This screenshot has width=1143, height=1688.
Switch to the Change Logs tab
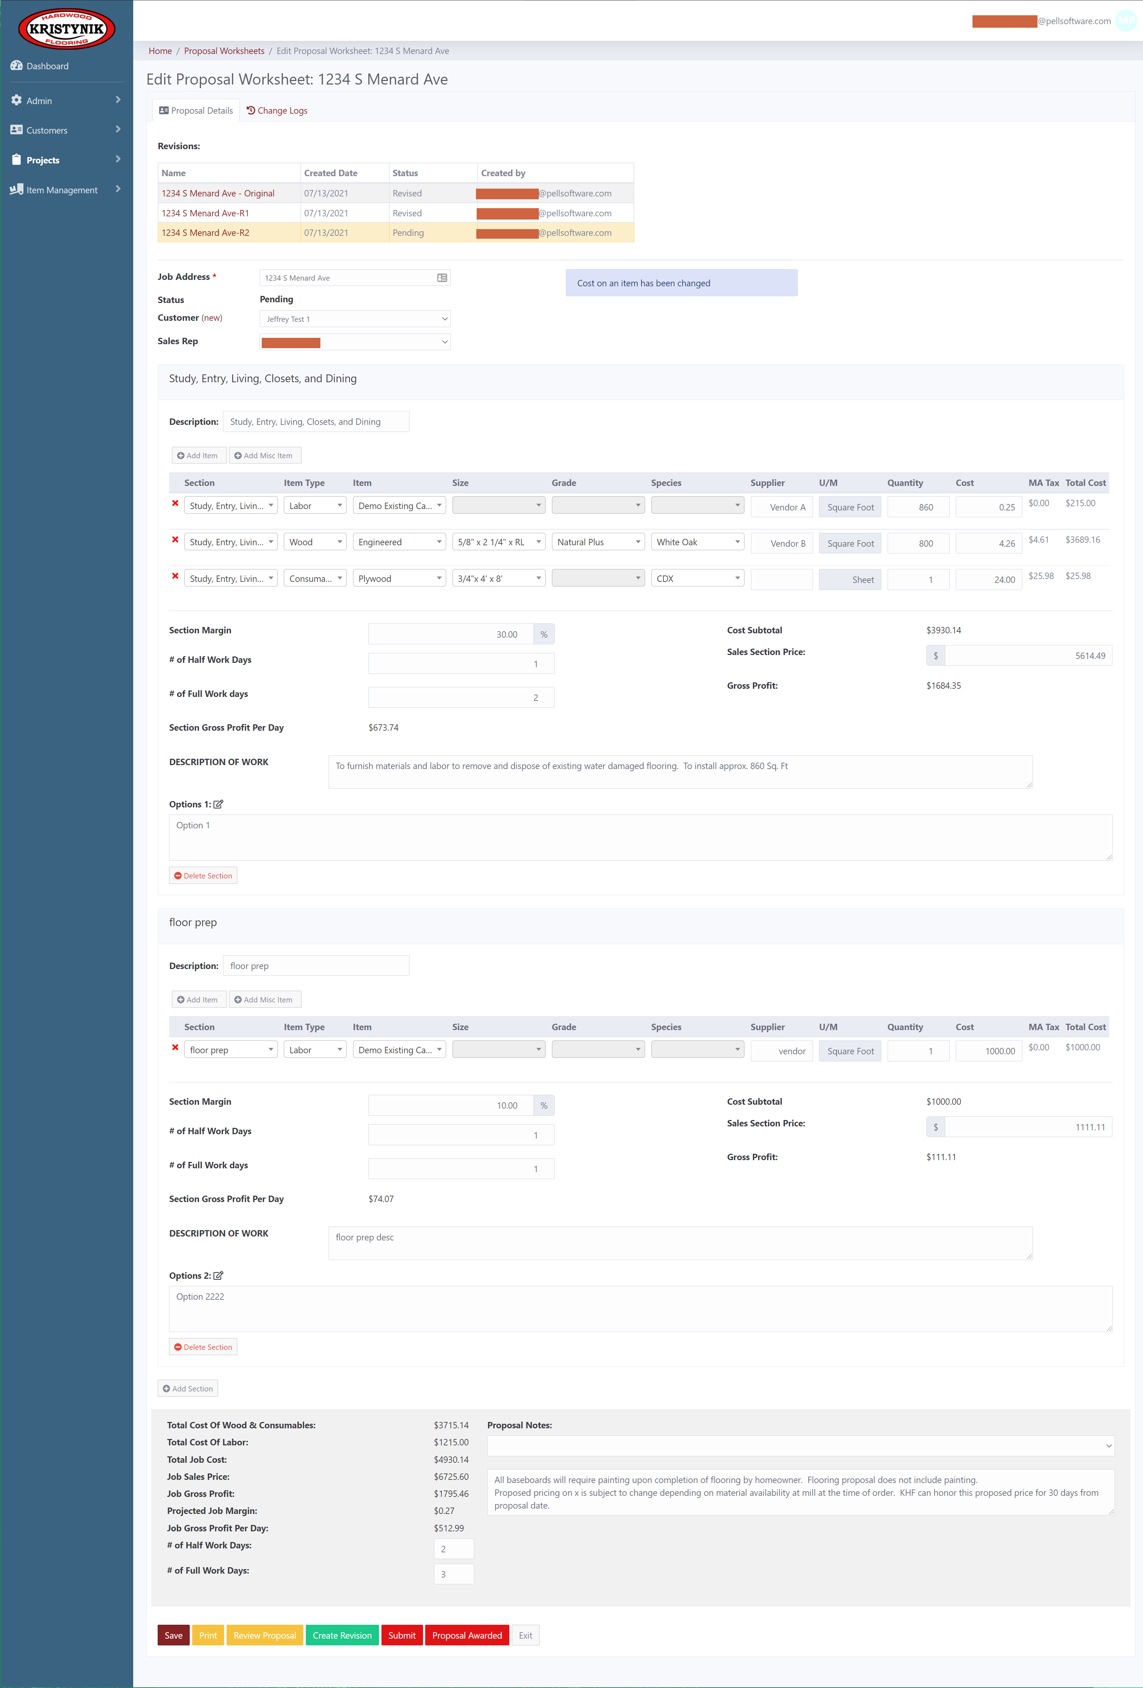click(x=277, y=110)
